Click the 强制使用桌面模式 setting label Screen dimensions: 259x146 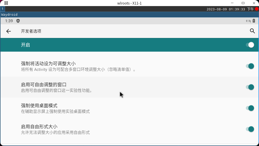[x=39, y=106]
